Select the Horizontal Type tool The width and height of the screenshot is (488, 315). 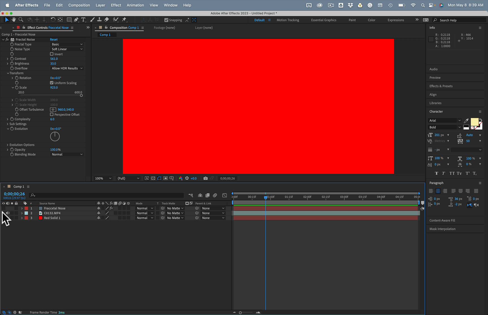coord(83,20)
